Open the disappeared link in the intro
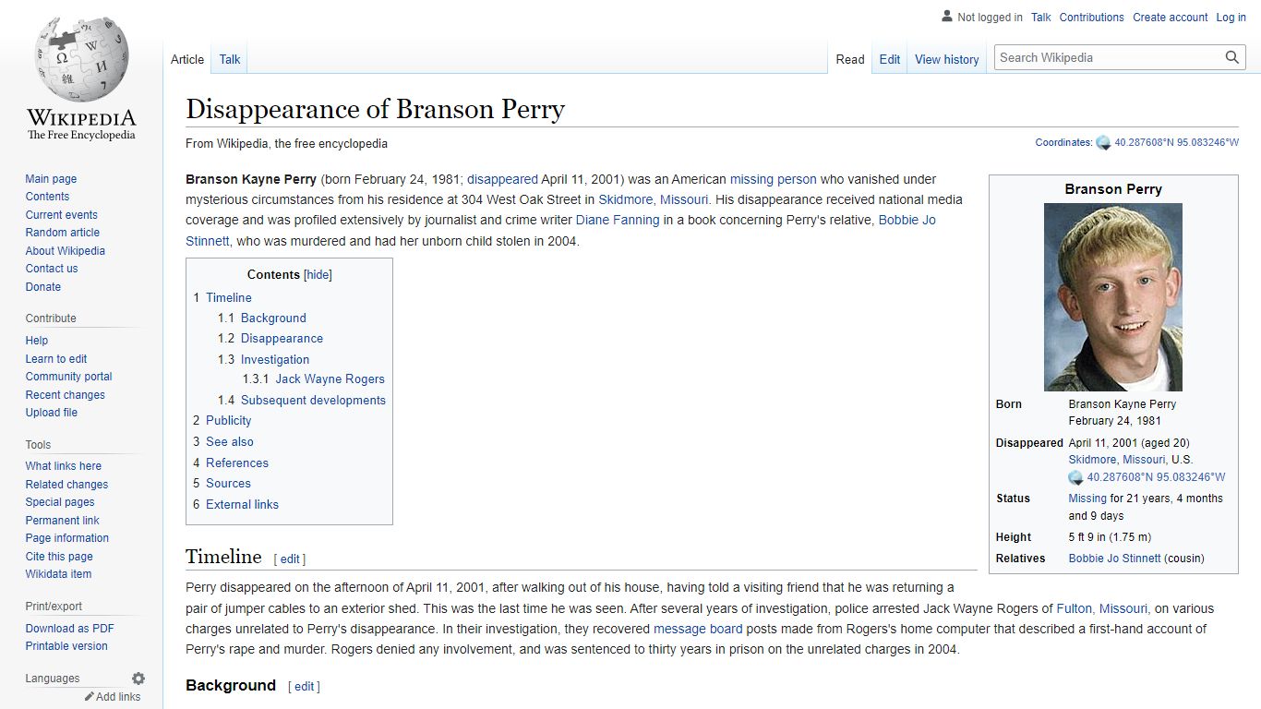The height and width of the screenshot is (709, 1261). 502,179
